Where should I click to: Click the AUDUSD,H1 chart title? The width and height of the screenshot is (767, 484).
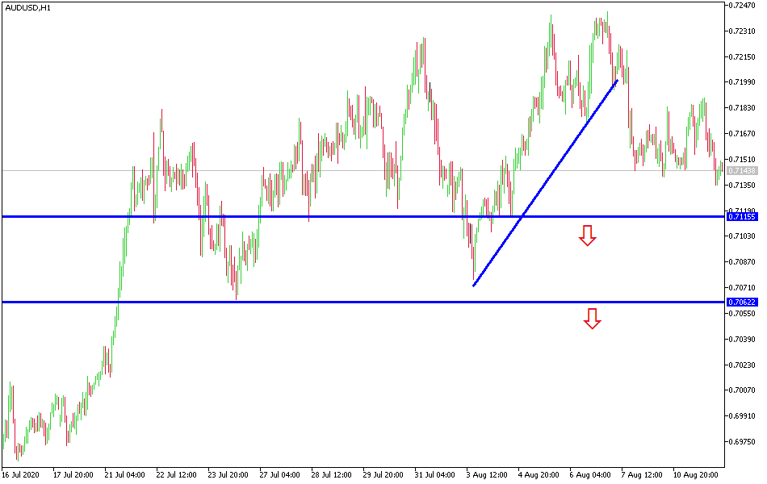pos(28,8)
